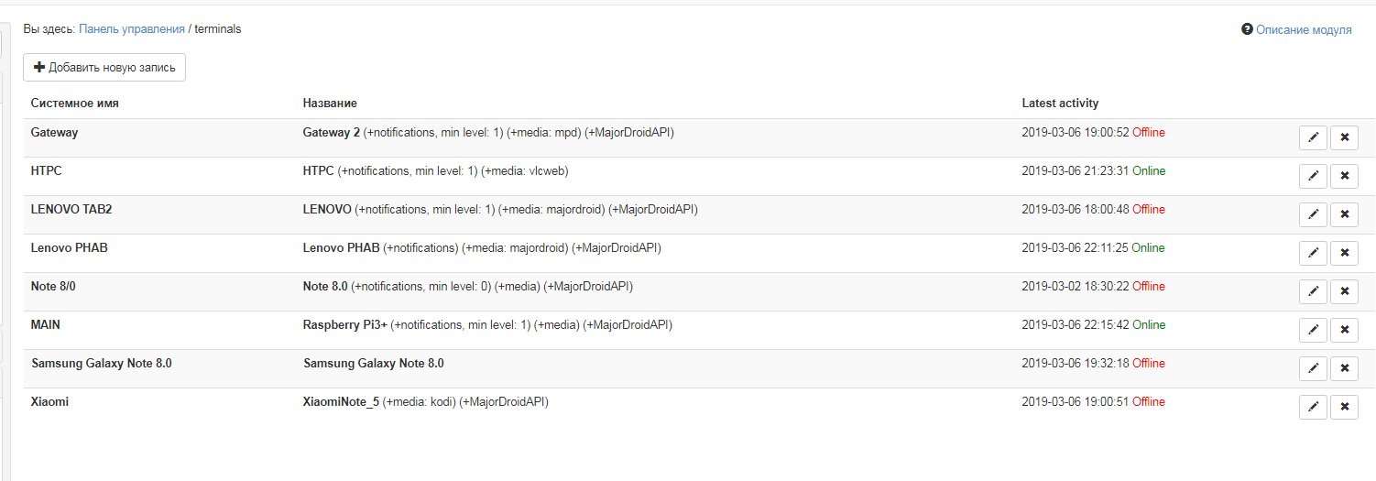
Task: Delete the Gateway terminal record
Action: click(x=1344, y=137)
